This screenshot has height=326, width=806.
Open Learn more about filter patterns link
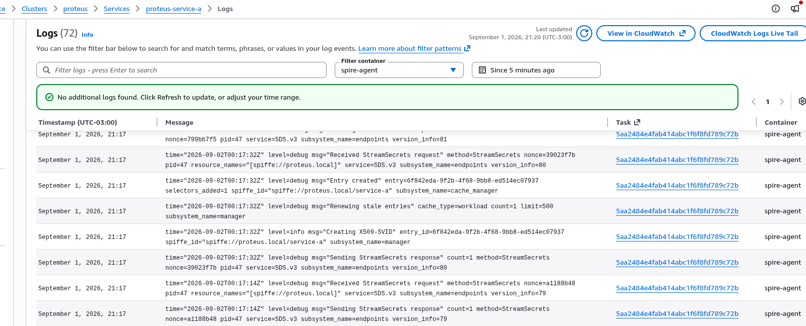tap(414, 49)
